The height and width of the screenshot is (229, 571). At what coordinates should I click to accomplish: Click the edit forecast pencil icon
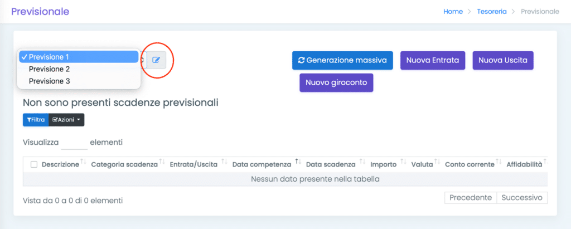click(x=156, y=60)
